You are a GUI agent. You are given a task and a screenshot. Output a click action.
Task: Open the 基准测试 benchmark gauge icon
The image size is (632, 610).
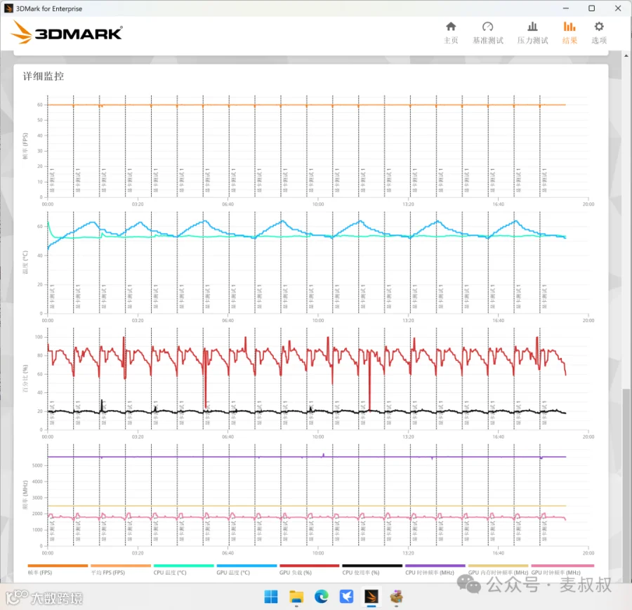coord(488,33)
